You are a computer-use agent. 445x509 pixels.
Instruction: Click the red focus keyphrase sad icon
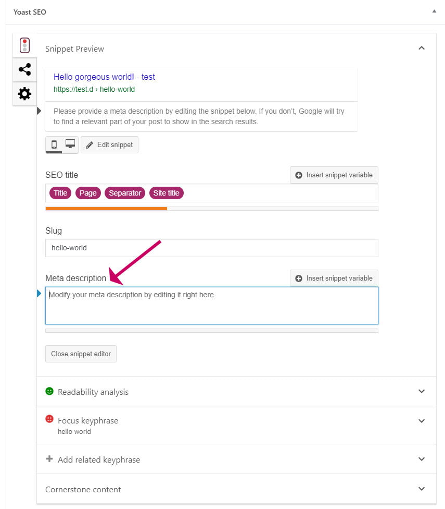pyautogui.click(x=49, y=419)
